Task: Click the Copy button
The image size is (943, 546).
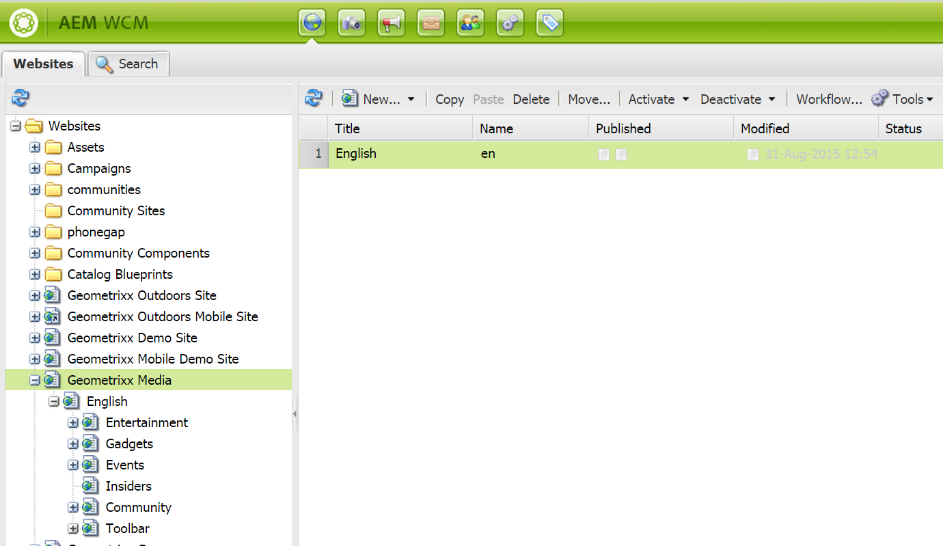Action: [450, 99]
